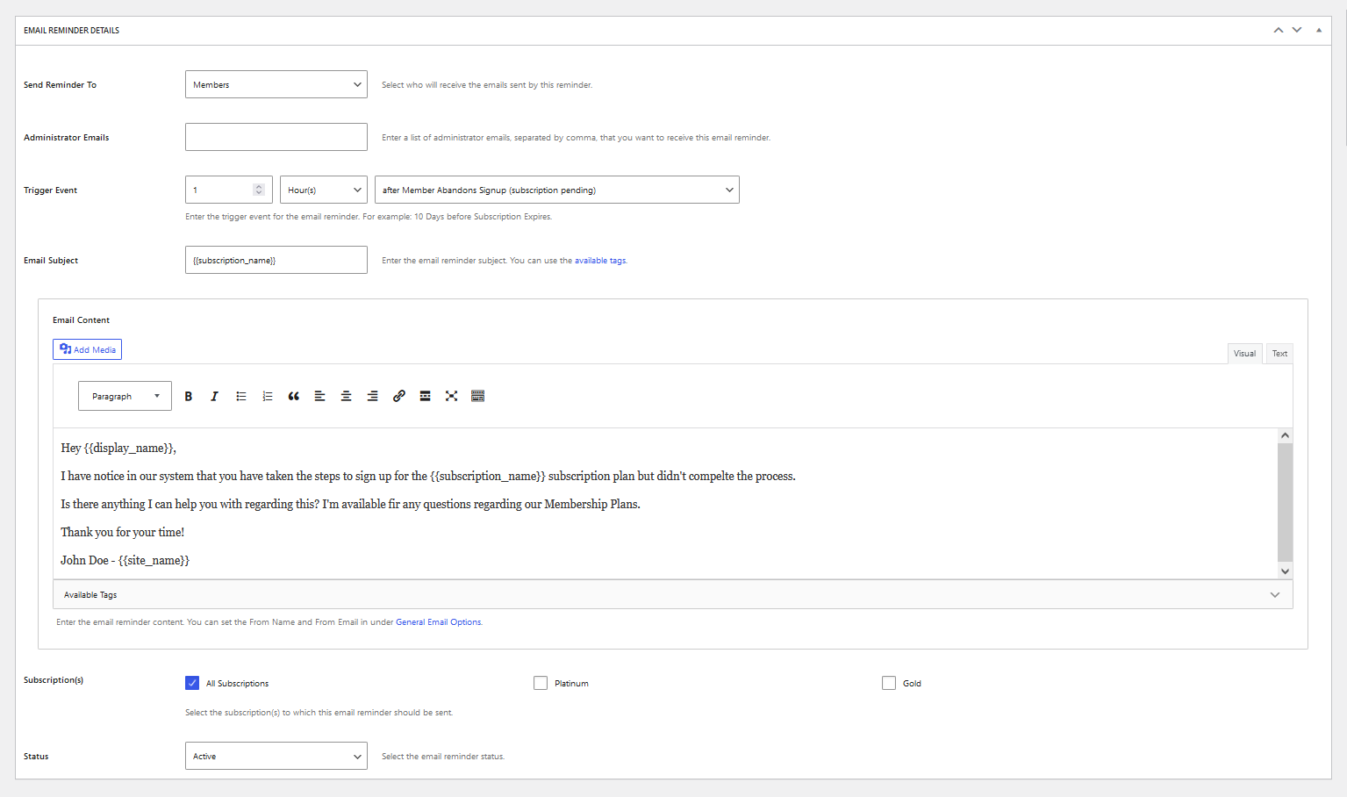This screenshot has height=797, width=1347.
Task: Insert a bulleted list
Action: pyautogui.click(x=240, y=396)
